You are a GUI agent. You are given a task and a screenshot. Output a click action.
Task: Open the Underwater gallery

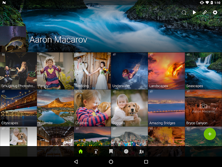130,71
